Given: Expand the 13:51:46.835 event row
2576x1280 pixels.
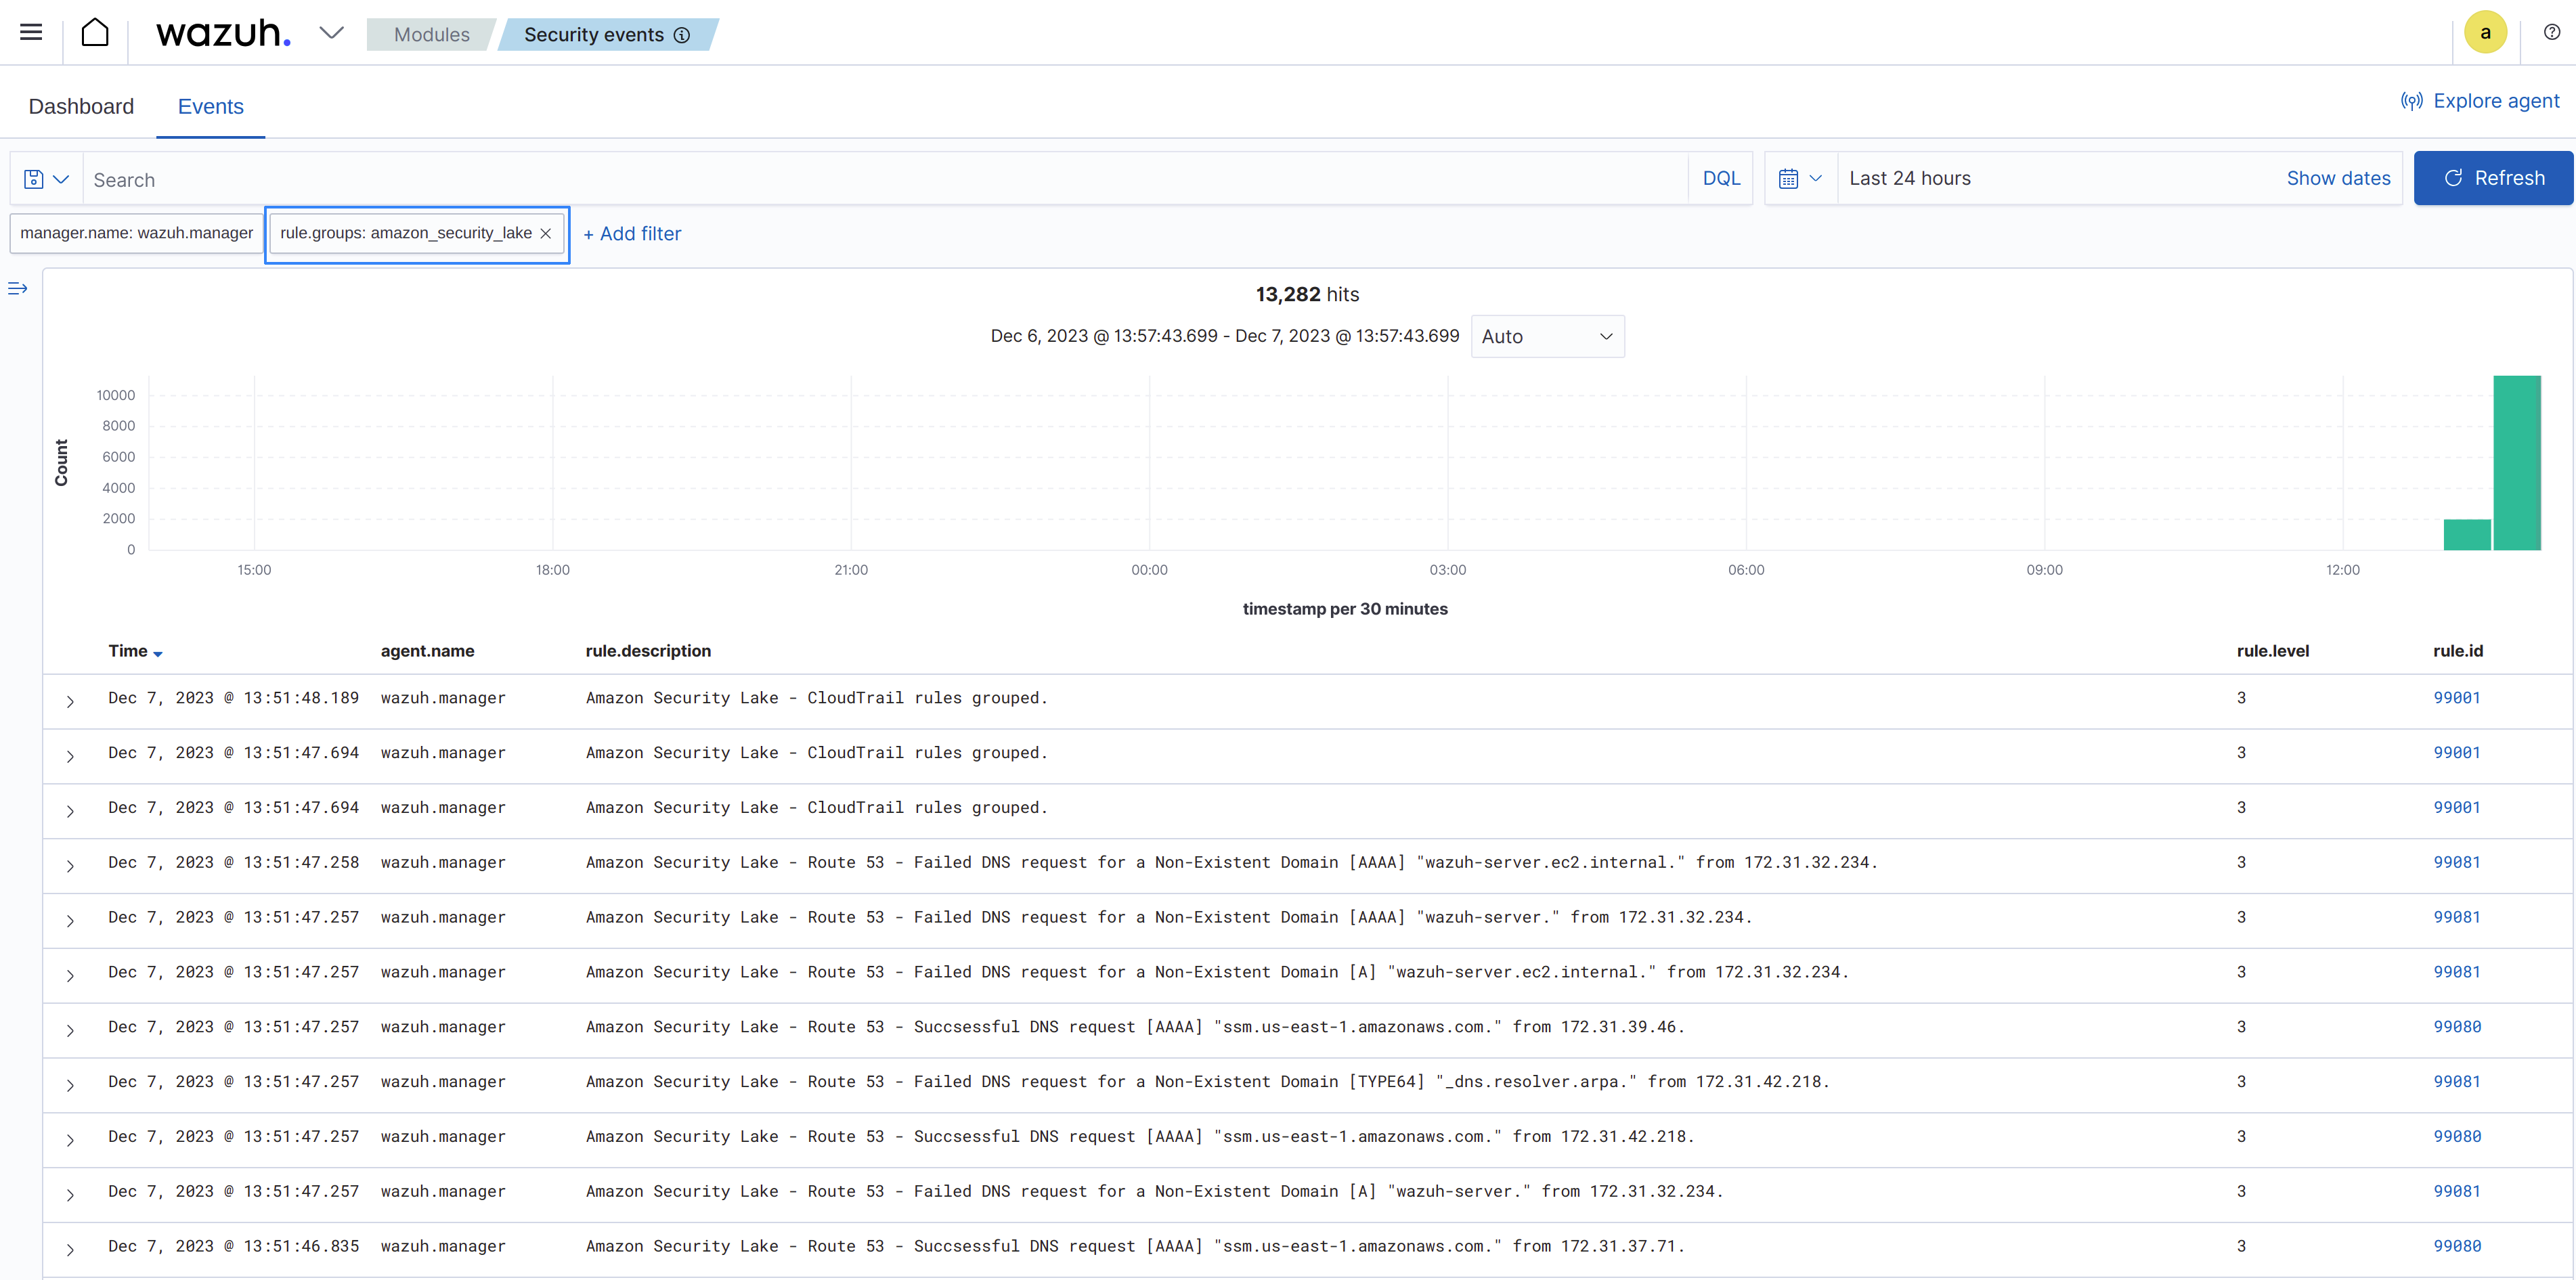Looking at the screenshot, I should [70, 1250].
